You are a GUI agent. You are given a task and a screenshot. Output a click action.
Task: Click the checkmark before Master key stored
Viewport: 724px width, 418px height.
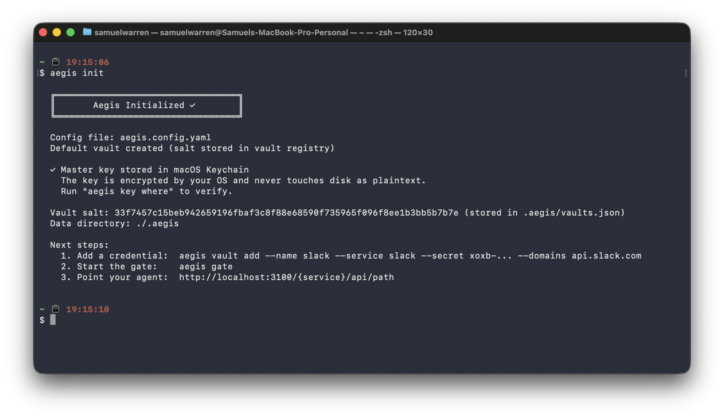pos(53,170)
